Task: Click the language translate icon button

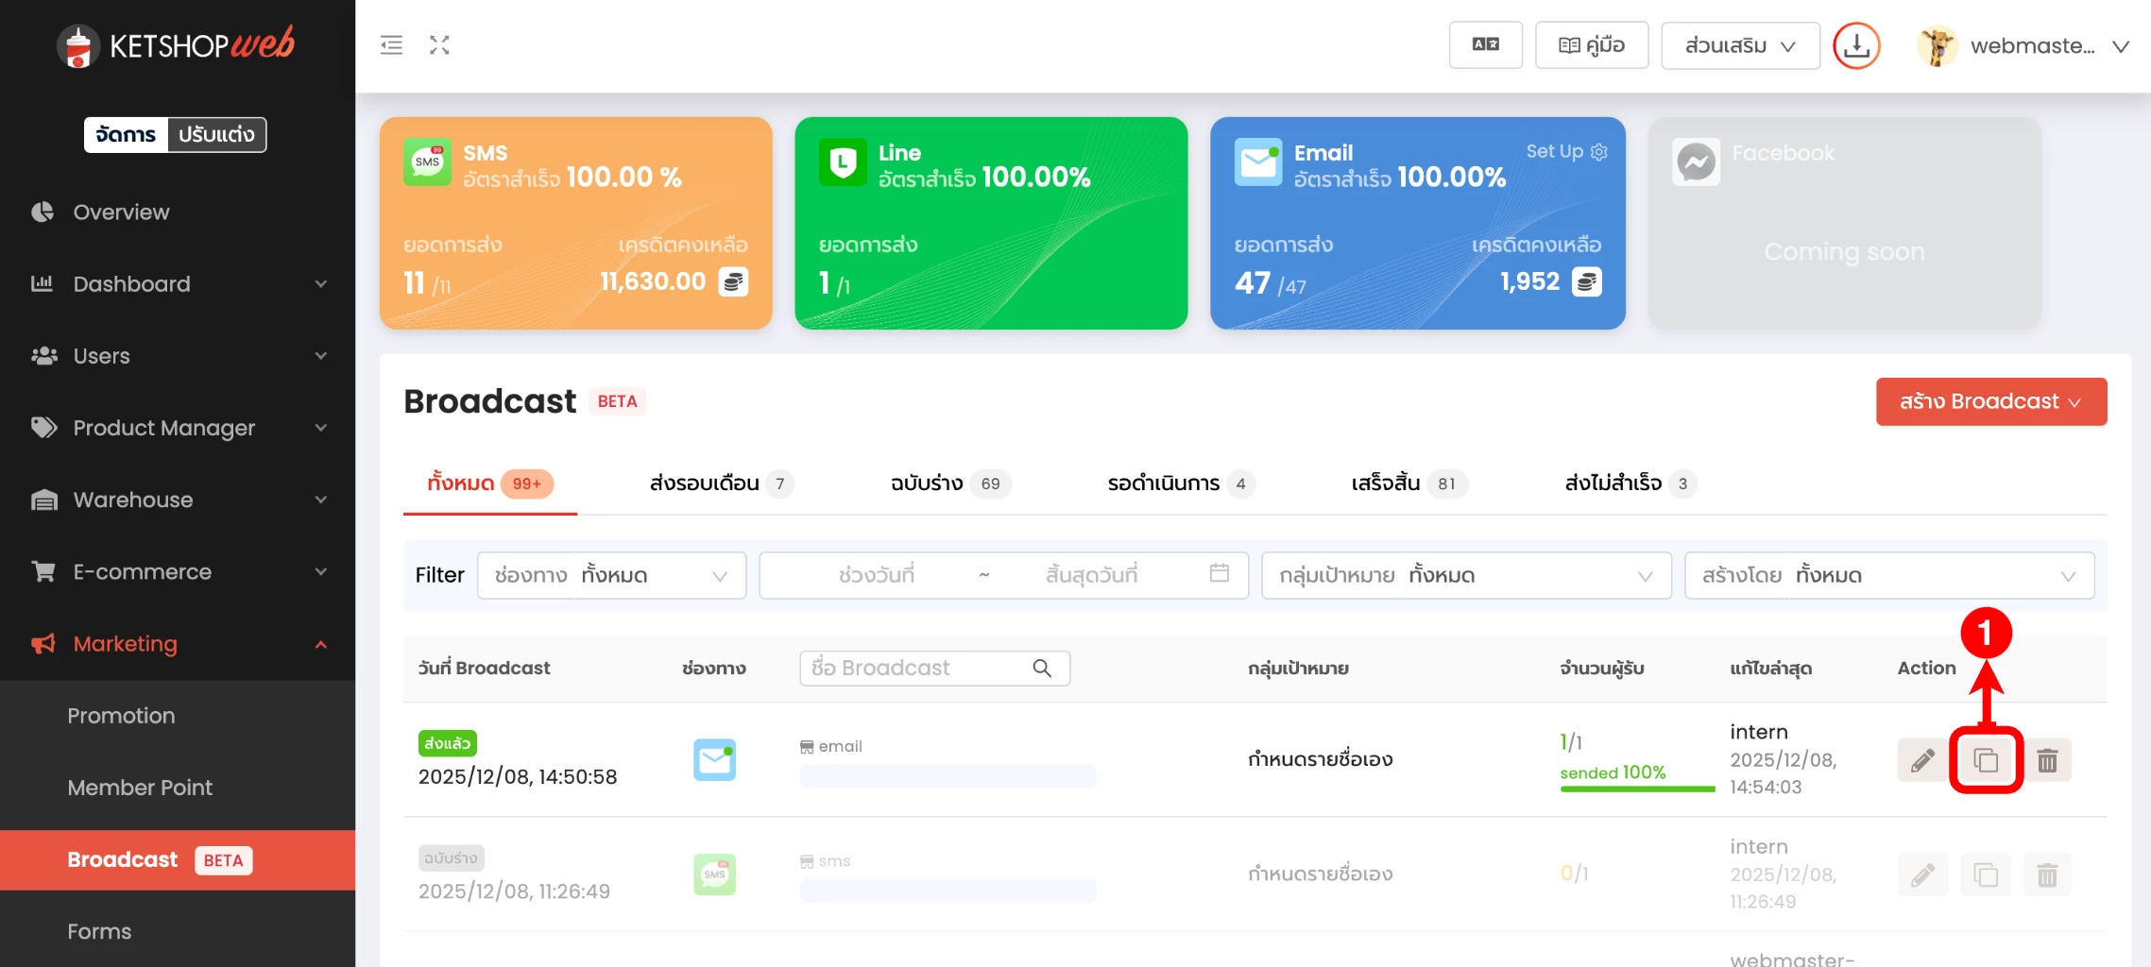Action: 1485,45
